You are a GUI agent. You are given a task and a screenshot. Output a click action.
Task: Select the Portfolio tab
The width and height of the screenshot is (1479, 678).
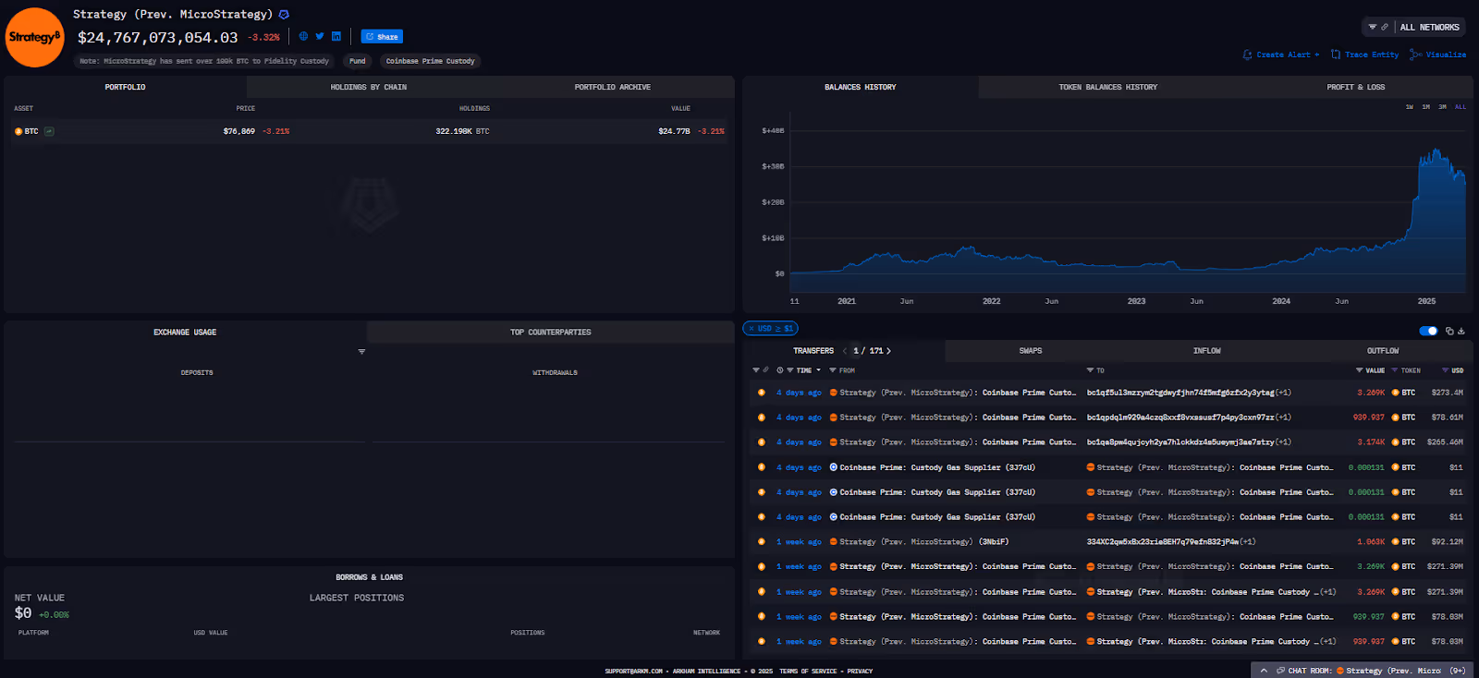[125, 87]
